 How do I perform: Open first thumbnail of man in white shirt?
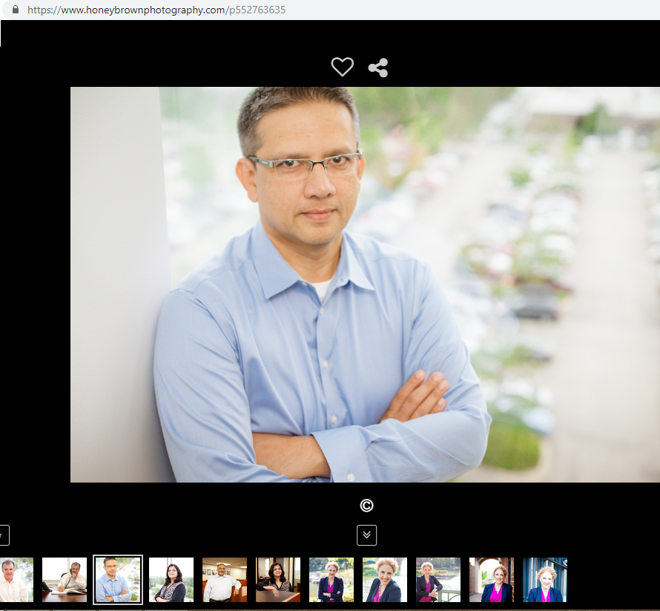(x=16, y=580)
